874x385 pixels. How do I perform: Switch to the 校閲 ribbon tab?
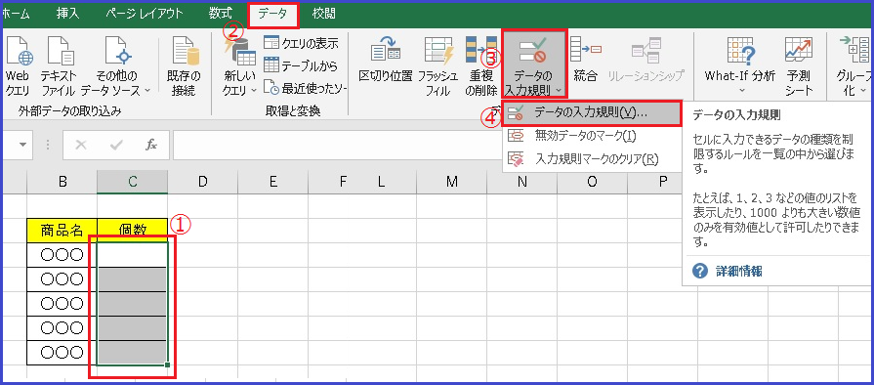(x=324, y=14)
